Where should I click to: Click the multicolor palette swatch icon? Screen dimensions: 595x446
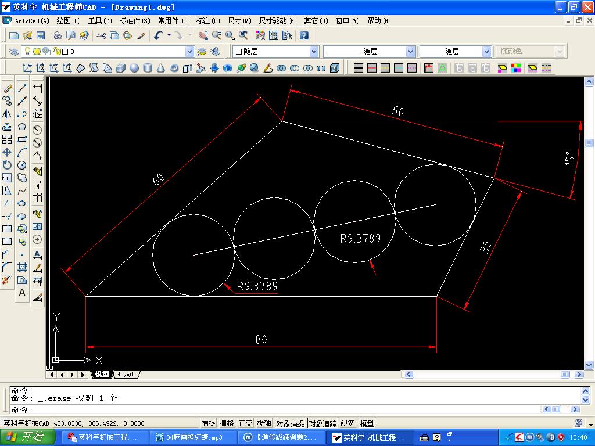516,68
